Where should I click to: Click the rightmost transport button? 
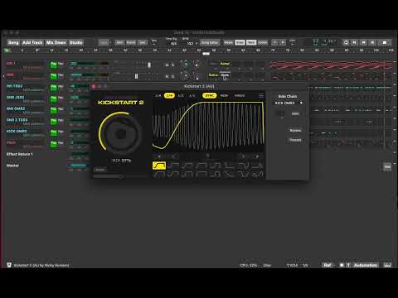(x=385, y=42)
